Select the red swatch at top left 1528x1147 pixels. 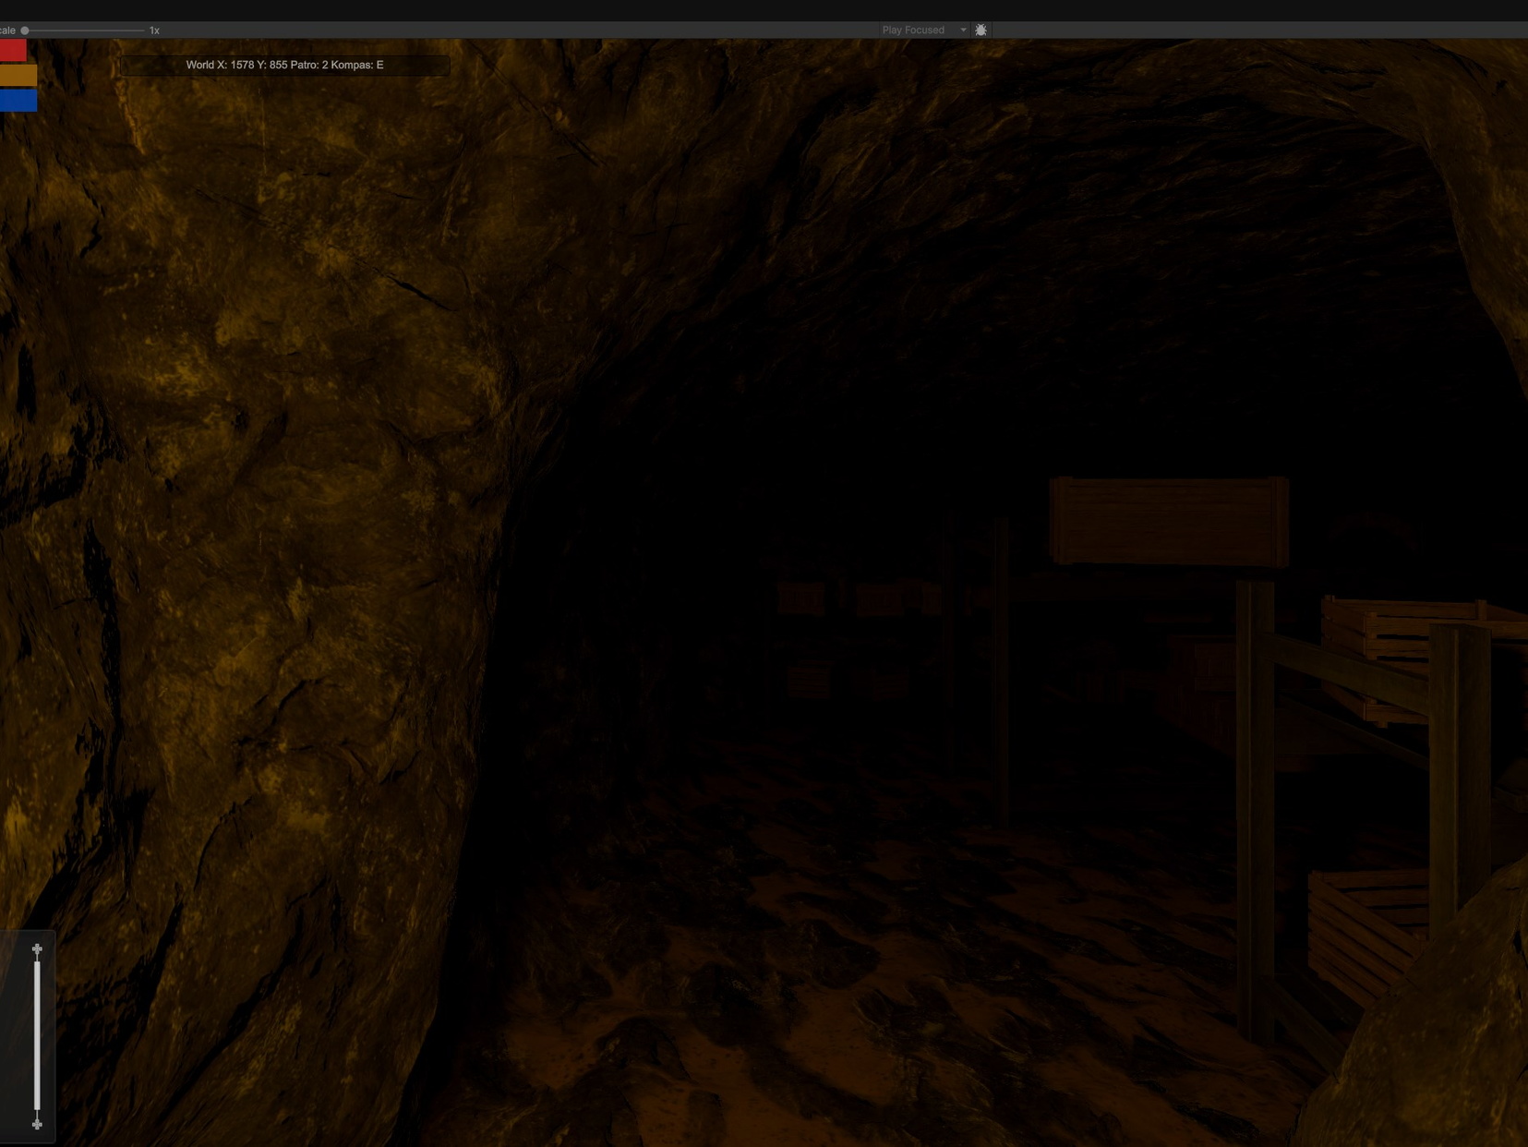point(13,49)
